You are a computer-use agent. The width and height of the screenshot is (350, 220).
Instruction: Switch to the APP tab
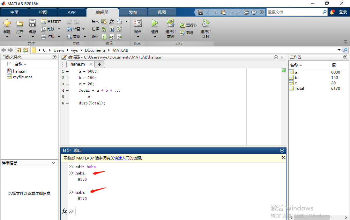tap(72, 12)
